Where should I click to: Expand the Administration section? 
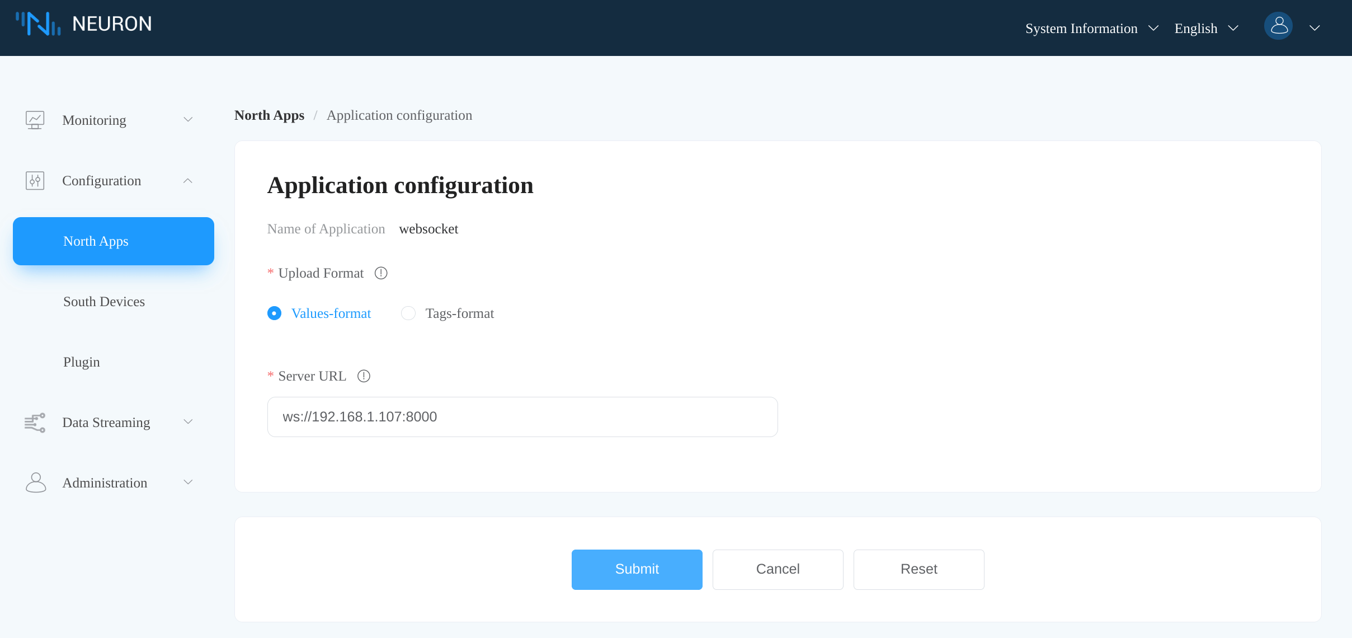click(x=188, y=482)
